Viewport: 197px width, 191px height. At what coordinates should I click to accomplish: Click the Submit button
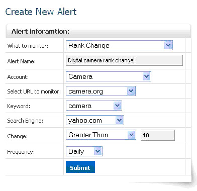80,167
